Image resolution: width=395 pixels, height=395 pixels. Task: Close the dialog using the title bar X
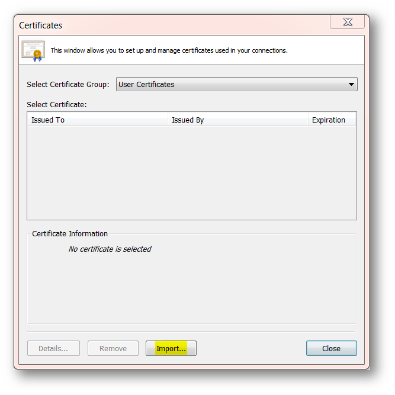coord(347,23)
